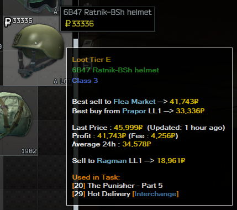Click the Fee 4,256₽ amount
The height and width of the screenshot is (210, 237).
[x=164, y=136]
